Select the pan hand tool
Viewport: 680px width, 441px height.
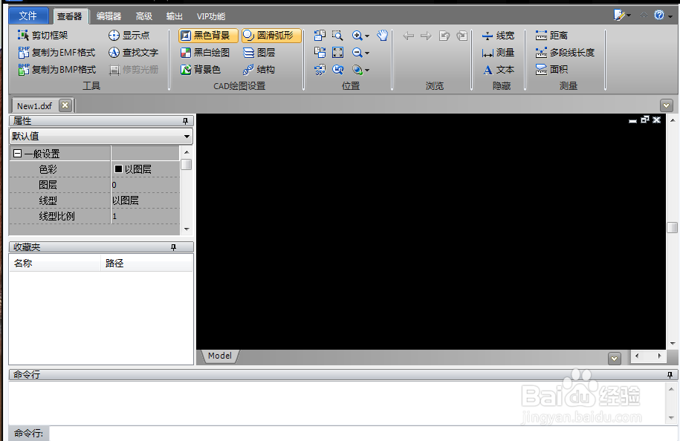pos(382,36)
